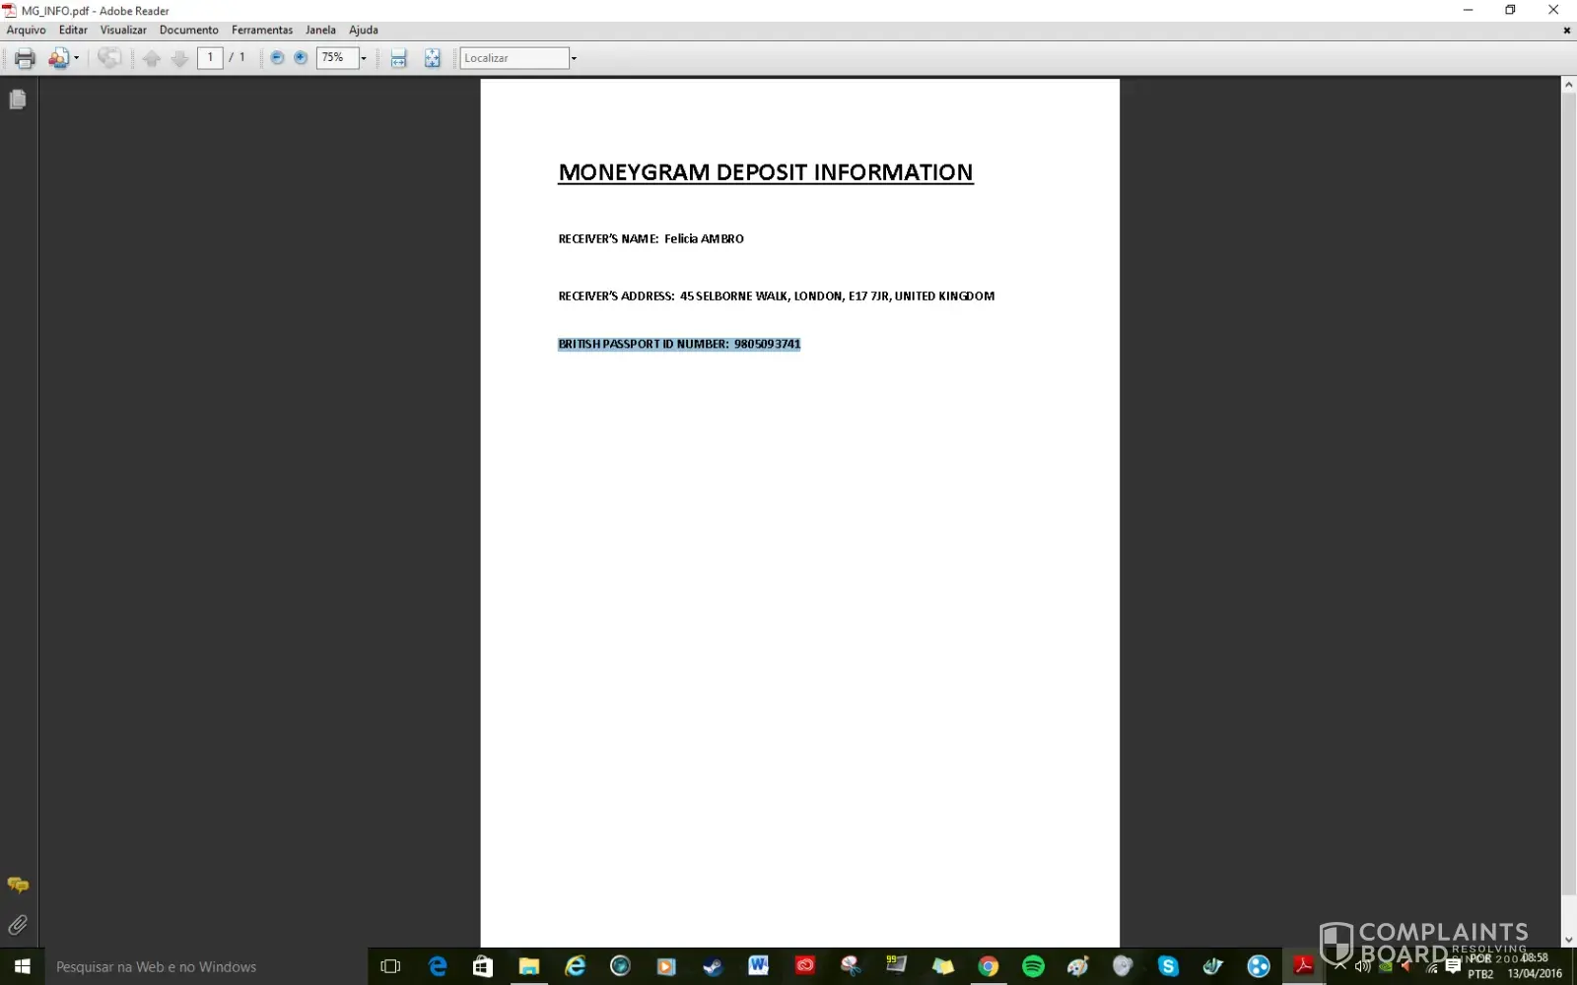Expand the 75% zoom level dropdown
1577x985 pixels.
[364, 58]
